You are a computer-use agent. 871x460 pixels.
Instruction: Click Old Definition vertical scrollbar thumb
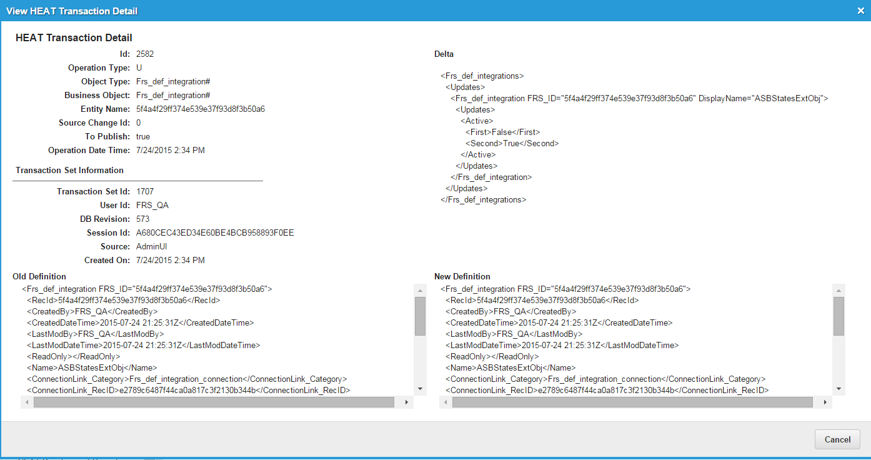(x=420, y=316)
